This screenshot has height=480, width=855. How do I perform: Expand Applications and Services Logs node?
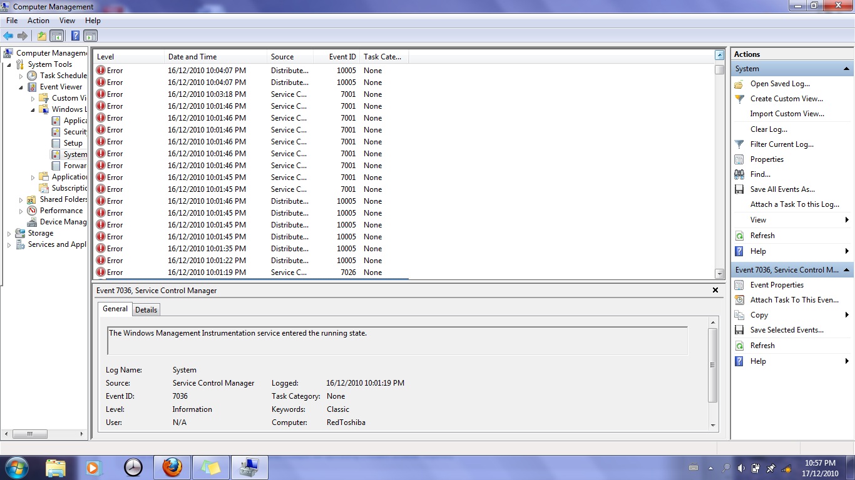point(33,177)
